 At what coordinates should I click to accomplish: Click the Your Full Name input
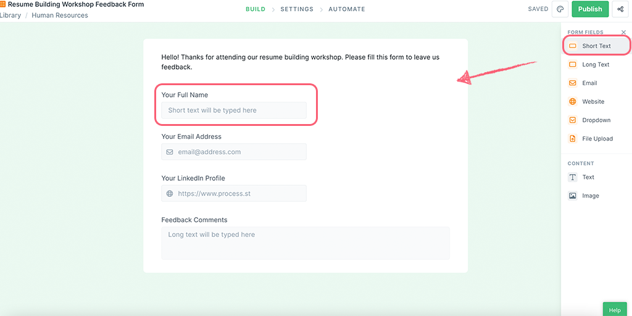(234, 110)
